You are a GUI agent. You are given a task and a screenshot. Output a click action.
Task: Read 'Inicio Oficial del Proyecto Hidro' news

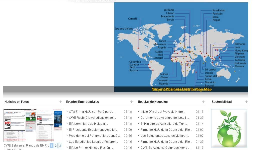coord(163,112)
